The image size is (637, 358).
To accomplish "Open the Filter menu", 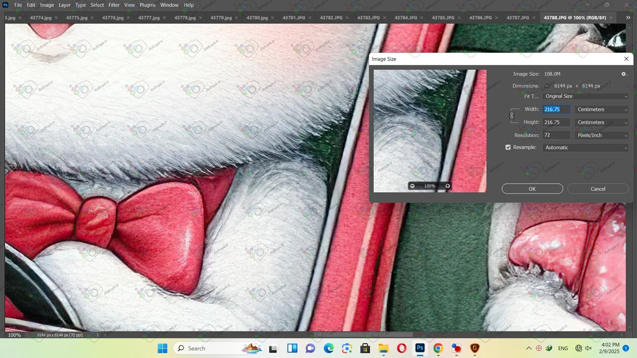I will [114, 5].
